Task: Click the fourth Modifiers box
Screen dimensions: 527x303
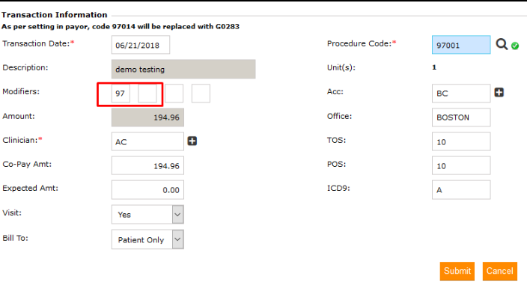Action: 201,94
